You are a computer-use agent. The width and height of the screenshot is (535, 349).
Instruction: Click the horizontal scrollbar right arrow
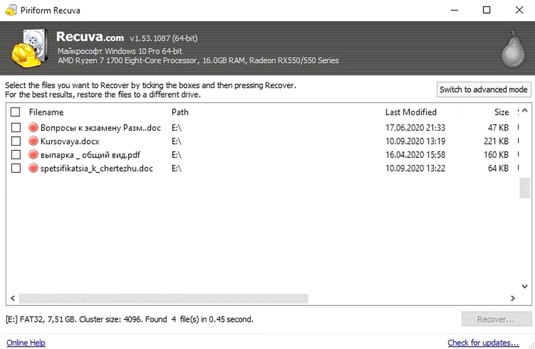[513, 298]
